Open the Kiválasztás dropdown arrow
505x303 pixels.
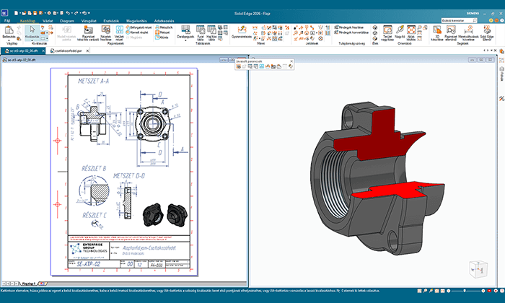(x=32, y=40)
